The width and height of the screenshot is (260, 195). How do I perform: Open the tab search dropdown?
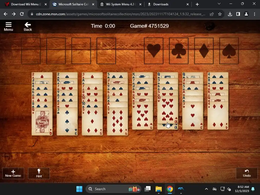(219, 4)
